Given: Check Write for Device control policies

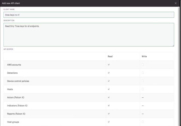Looking at the screenshot, I should coord(143,81).
